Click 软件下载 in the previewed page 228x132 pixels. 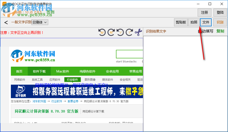tap(39, 71)
